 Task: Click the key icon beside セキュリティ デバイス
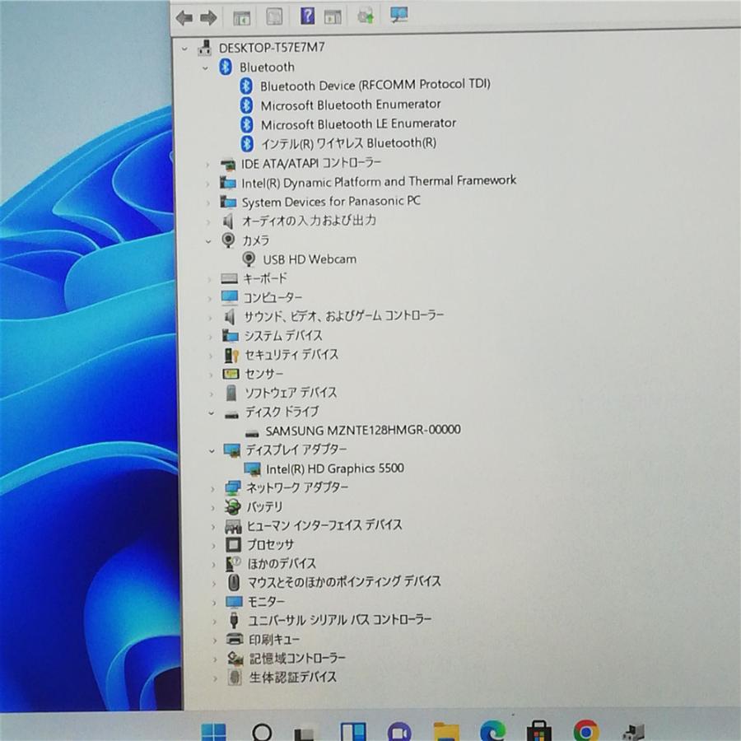(x=231, y=355)
